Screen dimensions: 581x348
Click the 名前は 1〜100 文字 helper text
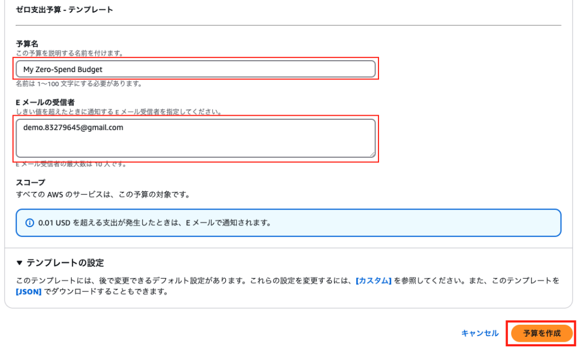tap(79, 84)
